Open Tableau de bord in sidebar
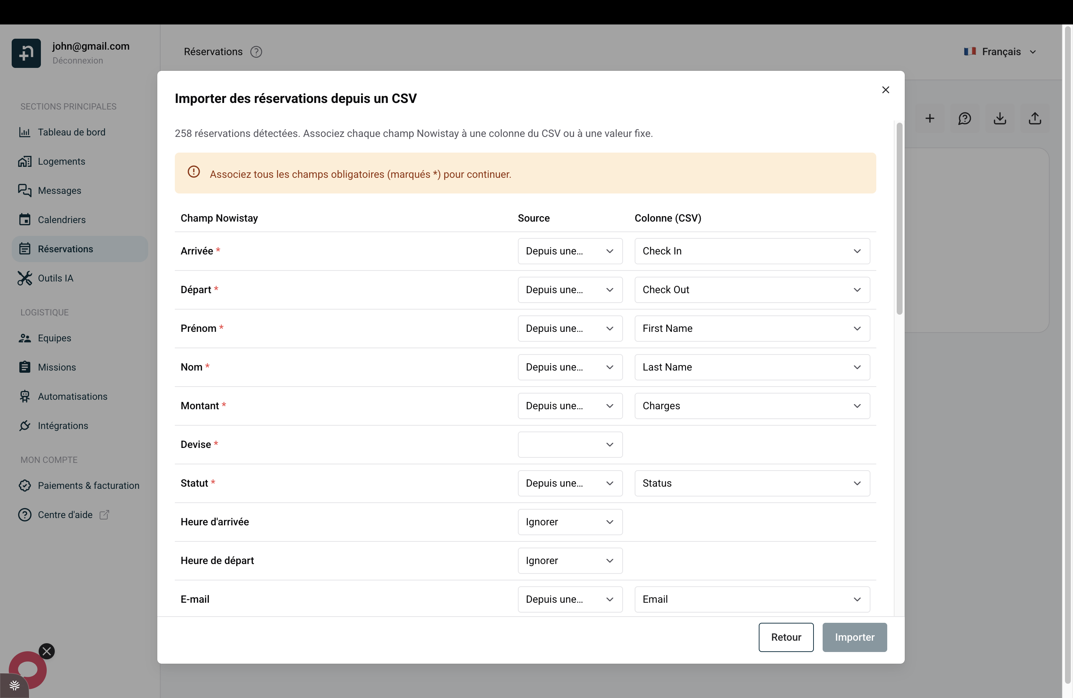Viewport: 1073px width, 698px height. pyautogui.click(x=80, y=132)
